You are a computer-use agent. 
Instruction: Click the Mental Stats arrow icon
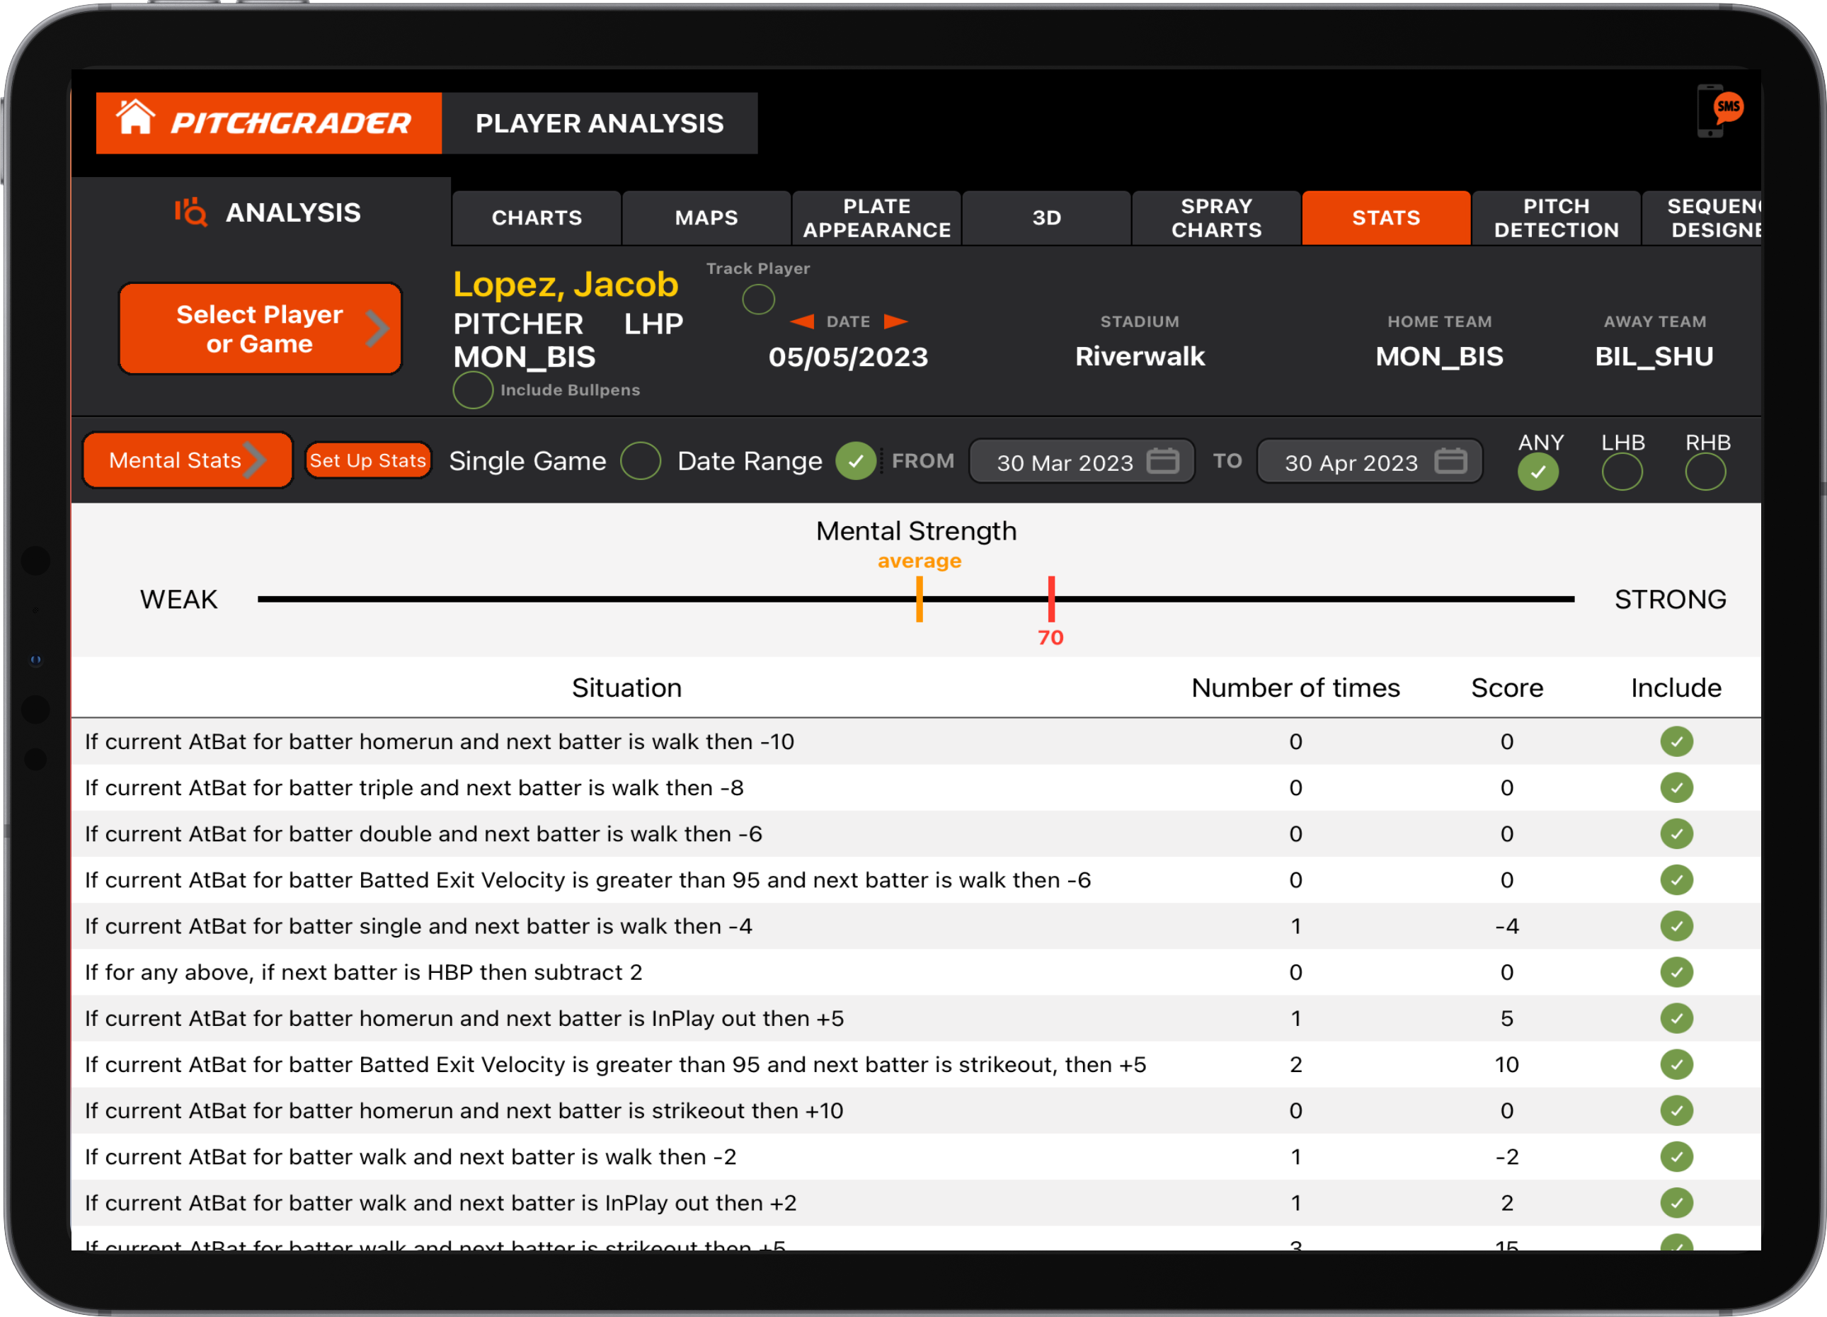259,460
